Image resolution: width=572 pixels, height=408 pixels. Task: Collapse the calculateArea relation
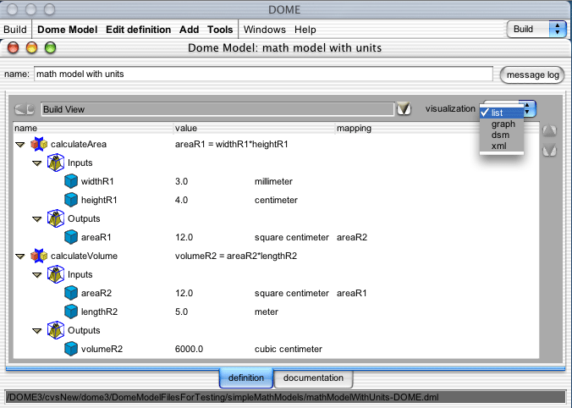pos(20,145)
